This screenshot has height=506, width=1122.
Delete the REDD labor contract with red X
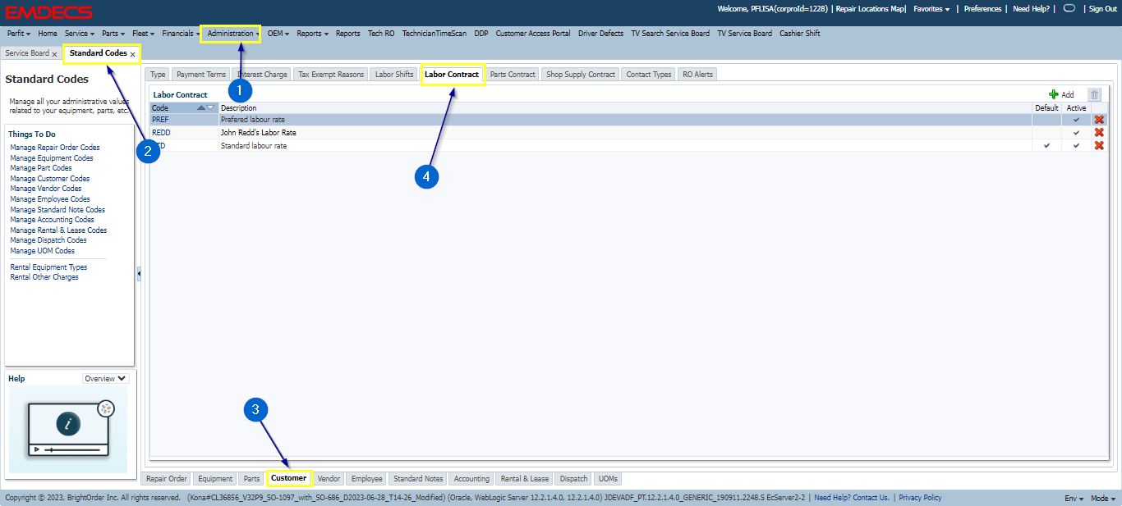(x=1099, y=133)
